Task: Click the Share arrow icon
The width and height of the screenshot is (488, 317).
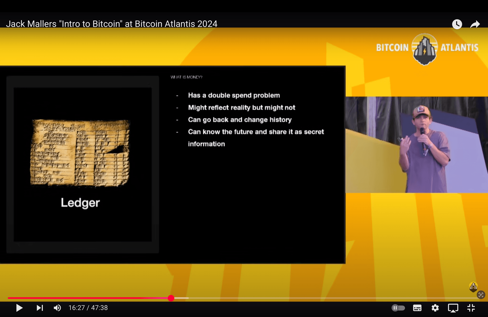Action: pyautogui.click(x=475, y=24)
